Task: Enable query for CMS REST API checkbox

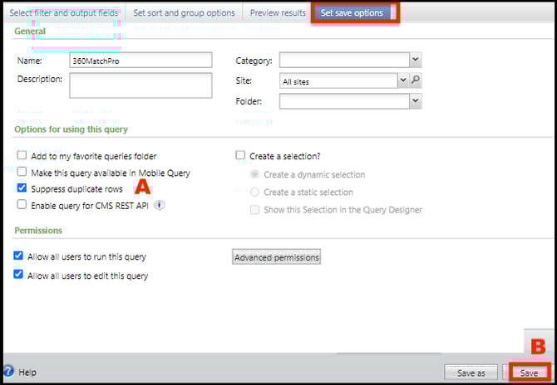Action: pos(22,205)
